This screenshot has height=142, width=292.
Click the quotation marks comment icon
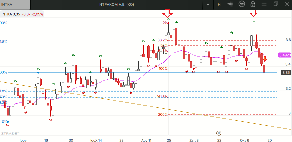coord(241,4)
